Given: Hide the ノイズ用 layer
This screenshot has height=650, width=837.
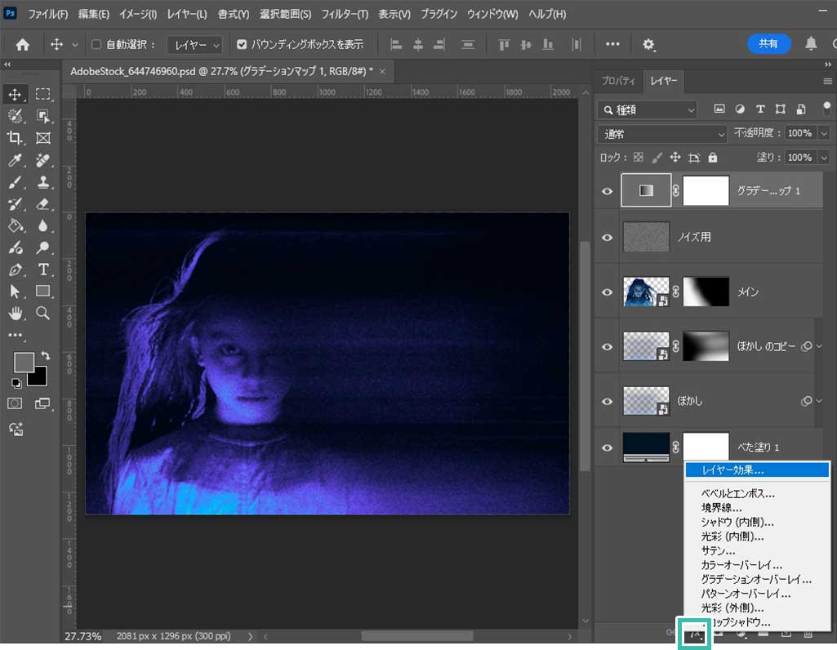Looking at the screenshot, I should point(607,237).
